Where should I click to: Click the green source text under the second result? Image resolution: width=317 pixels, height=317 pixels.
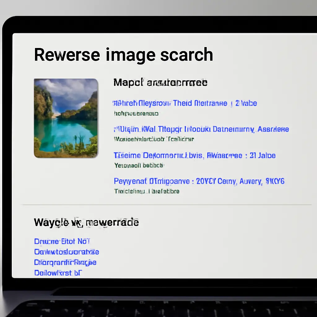[153, 139]
